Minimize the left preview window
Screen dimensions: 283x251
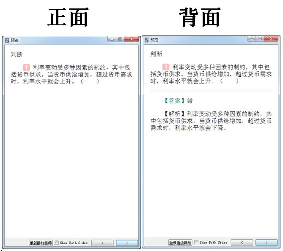112,39
